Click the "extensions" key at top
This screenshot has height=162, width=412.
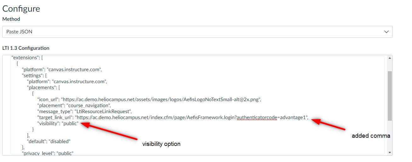click(x=24, y=58)
